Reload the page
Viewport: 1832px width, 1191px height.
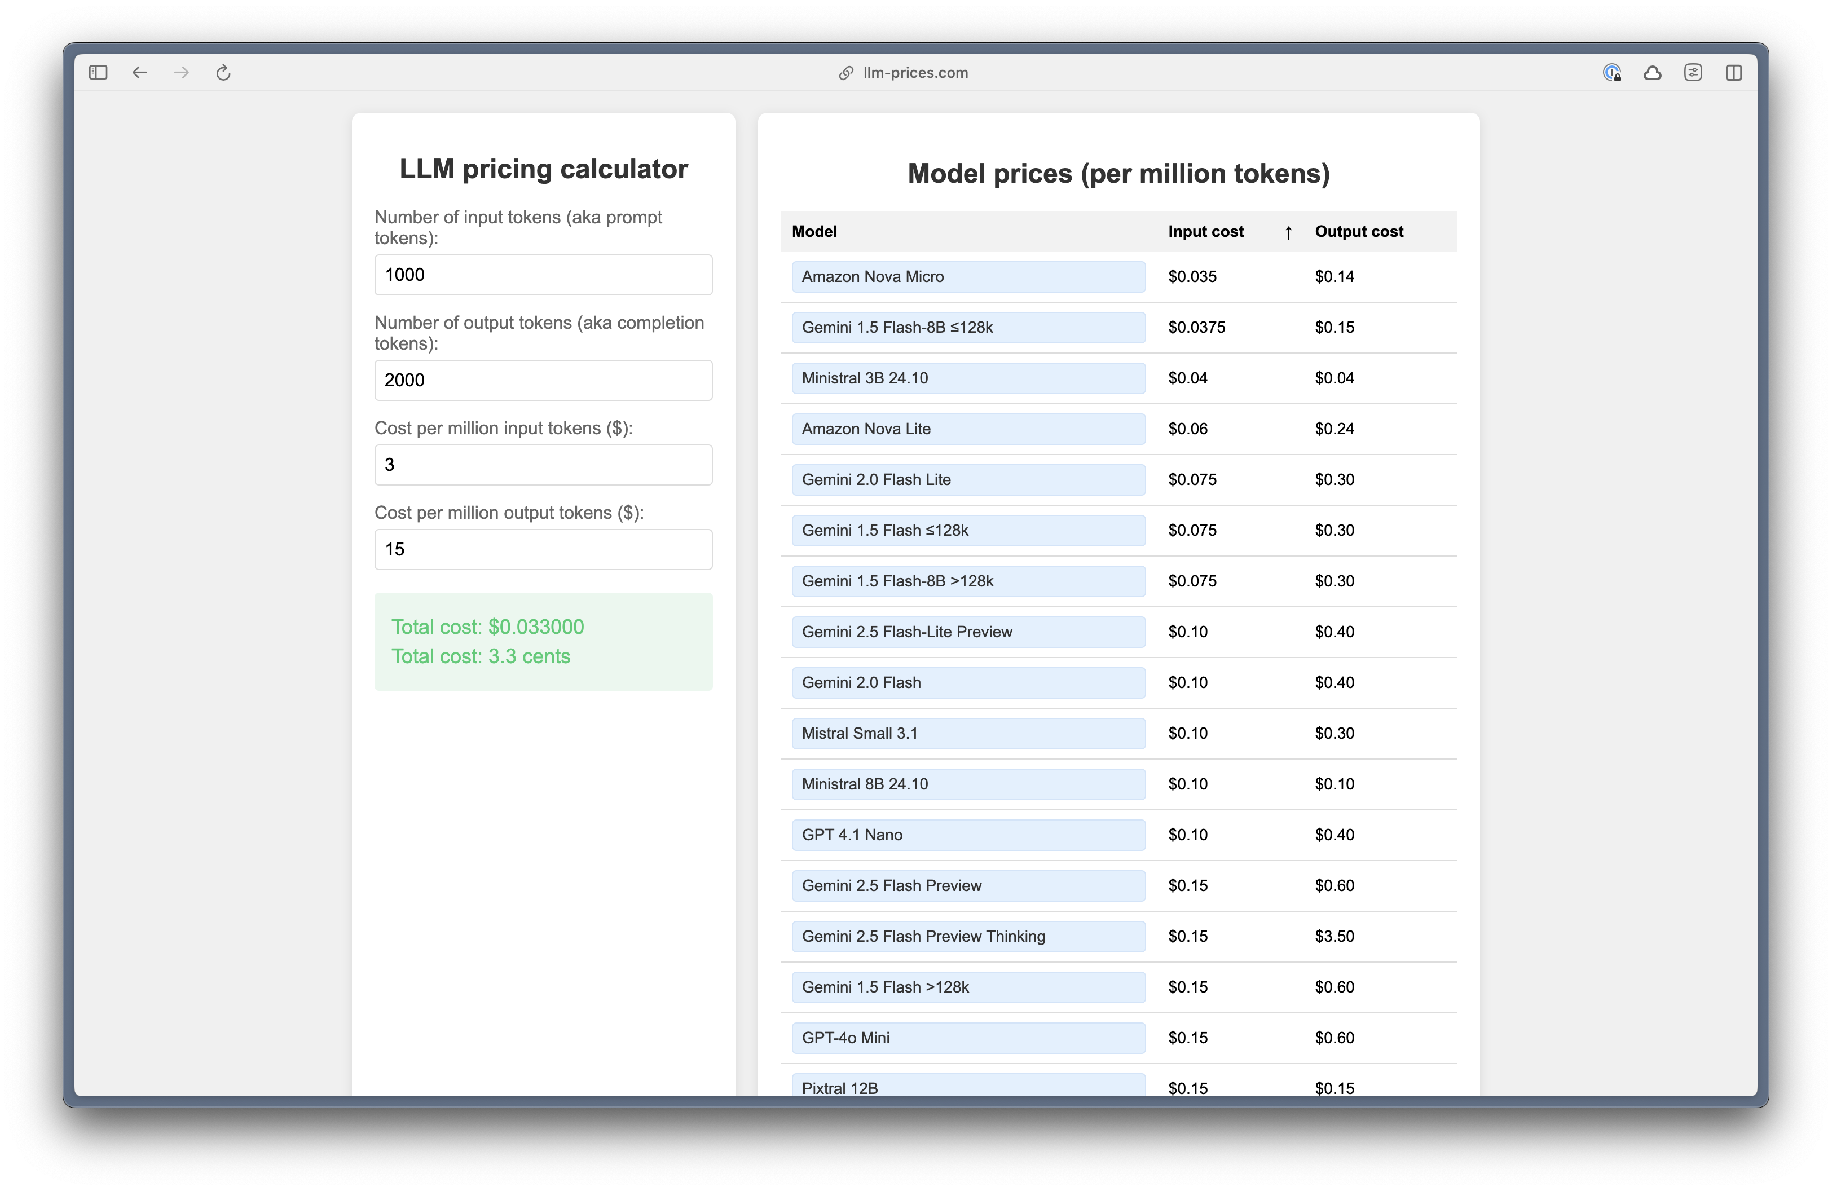point(223,72)
